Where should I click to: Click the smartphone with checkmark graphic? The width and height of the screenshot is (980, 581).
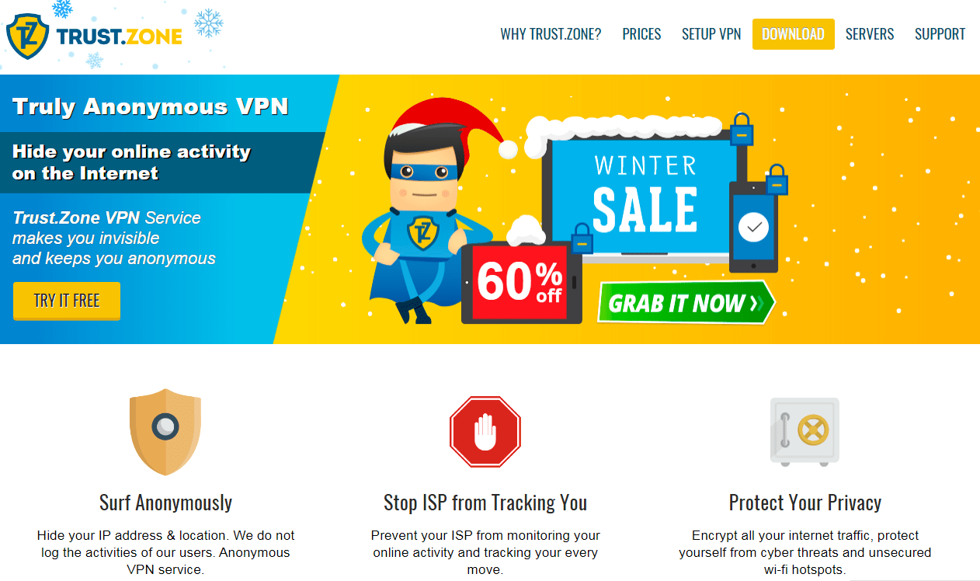click(x=753, y=227)
